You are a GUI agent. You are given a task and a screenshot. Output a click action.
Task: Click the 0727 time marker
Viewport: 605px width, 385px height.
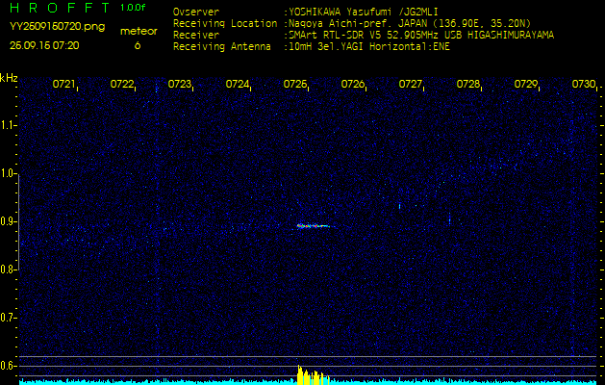[411, 85]
